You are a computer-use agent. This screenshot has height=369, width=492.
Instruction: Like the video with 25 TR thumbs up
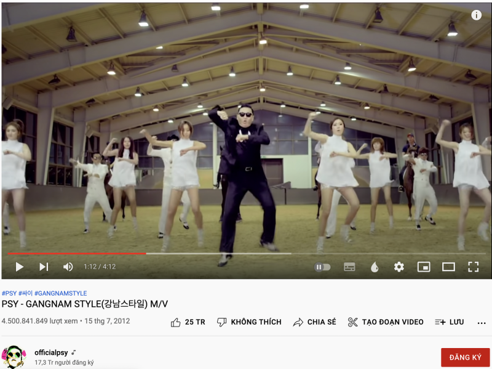pyautogui.click(x=188, y=322)
